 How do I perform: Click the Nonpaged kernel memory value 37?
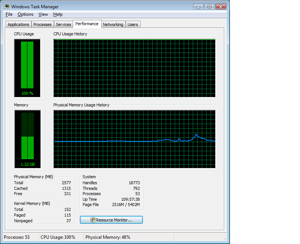pos(69,221)
